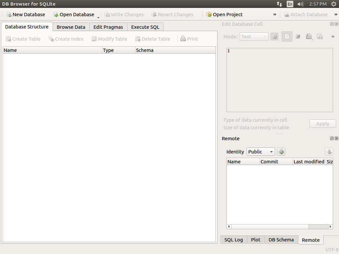Click the Revert Changes toolbar button

(172, 15)
